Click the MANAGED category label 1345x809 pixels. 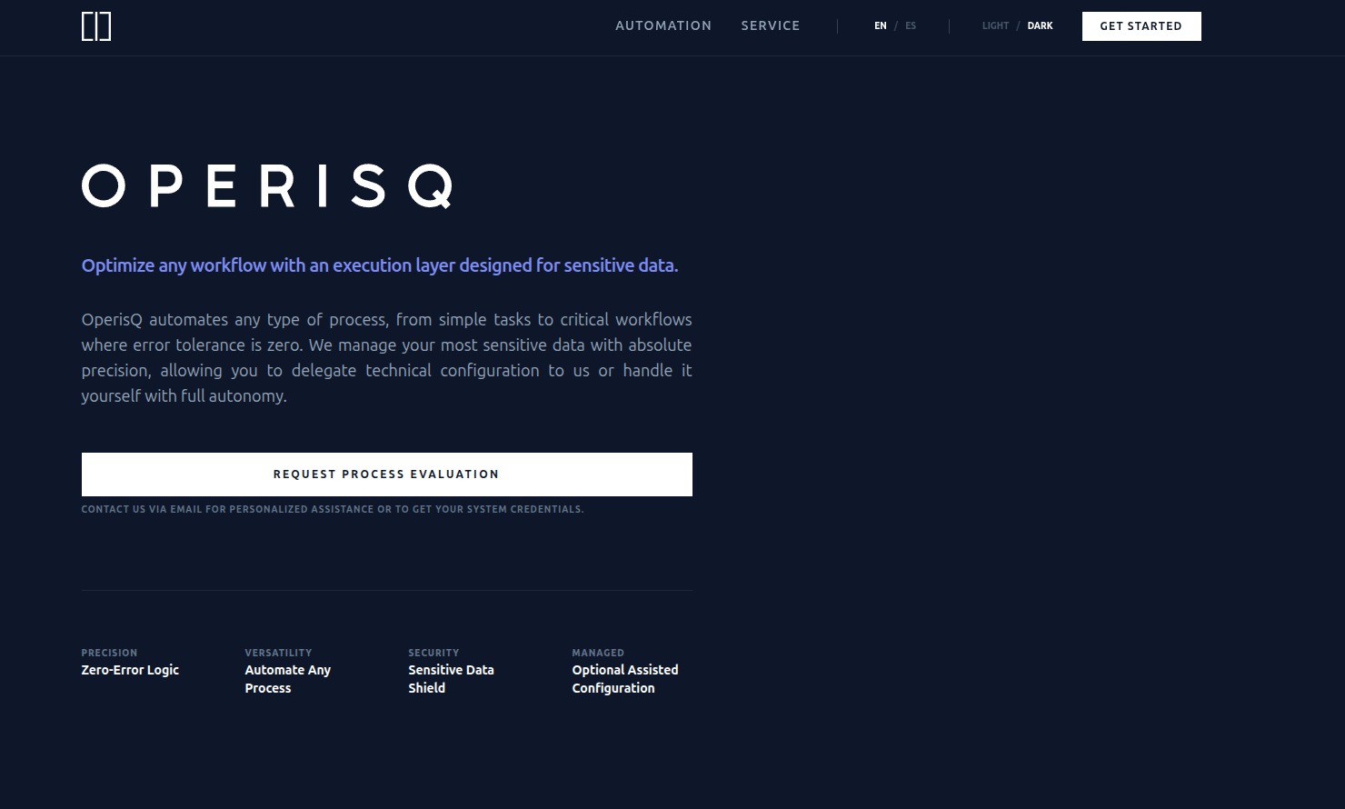(598, 653)
